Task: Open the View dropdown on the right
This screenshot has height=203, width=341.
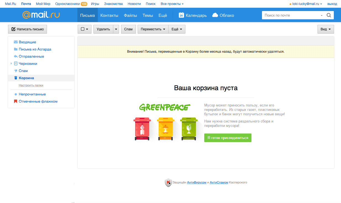Action: point(326,29)
